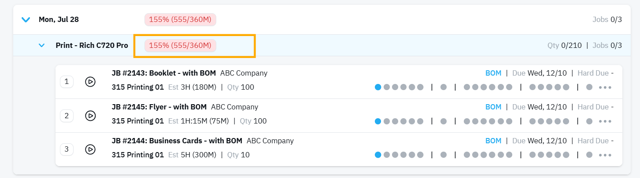
Task: Click the Rich C720 Pro 155% capacity badge
Action: click(180, 45)
